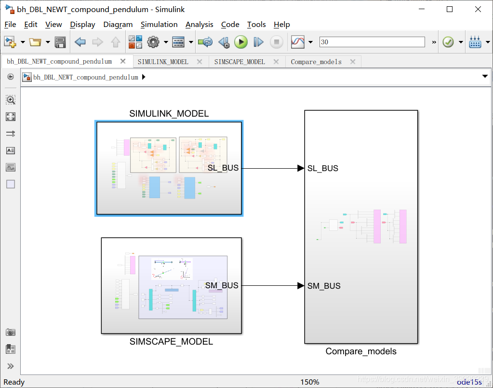Open the Code menu

click(x=230, y=25)
